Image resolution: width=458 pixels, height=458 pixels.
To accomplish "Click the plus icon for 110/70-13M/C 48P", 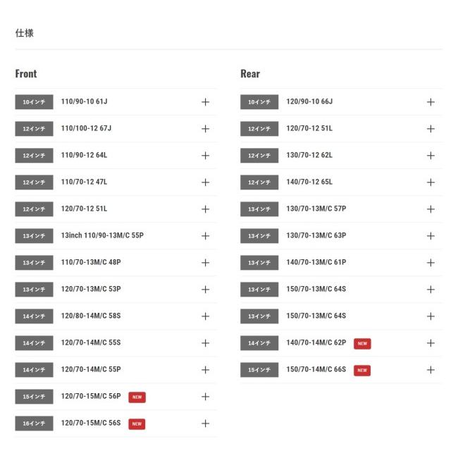I will (205, 263).
